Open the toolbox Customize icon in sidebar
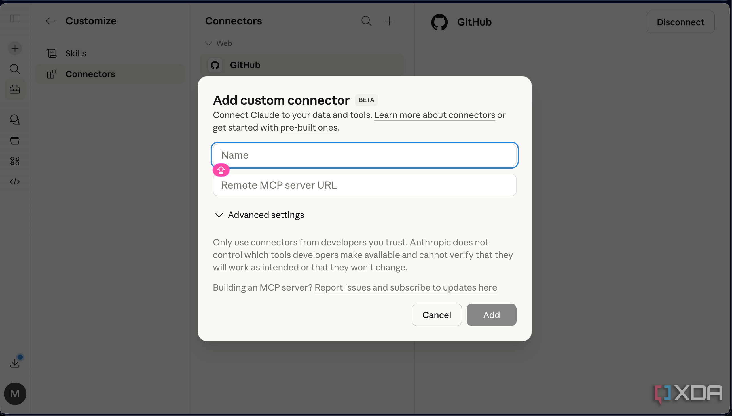 (15, 89)
